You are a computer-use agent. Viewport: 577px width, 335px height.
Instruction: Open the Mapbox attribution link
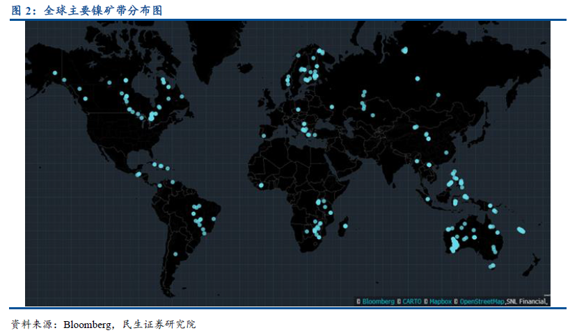441,302
